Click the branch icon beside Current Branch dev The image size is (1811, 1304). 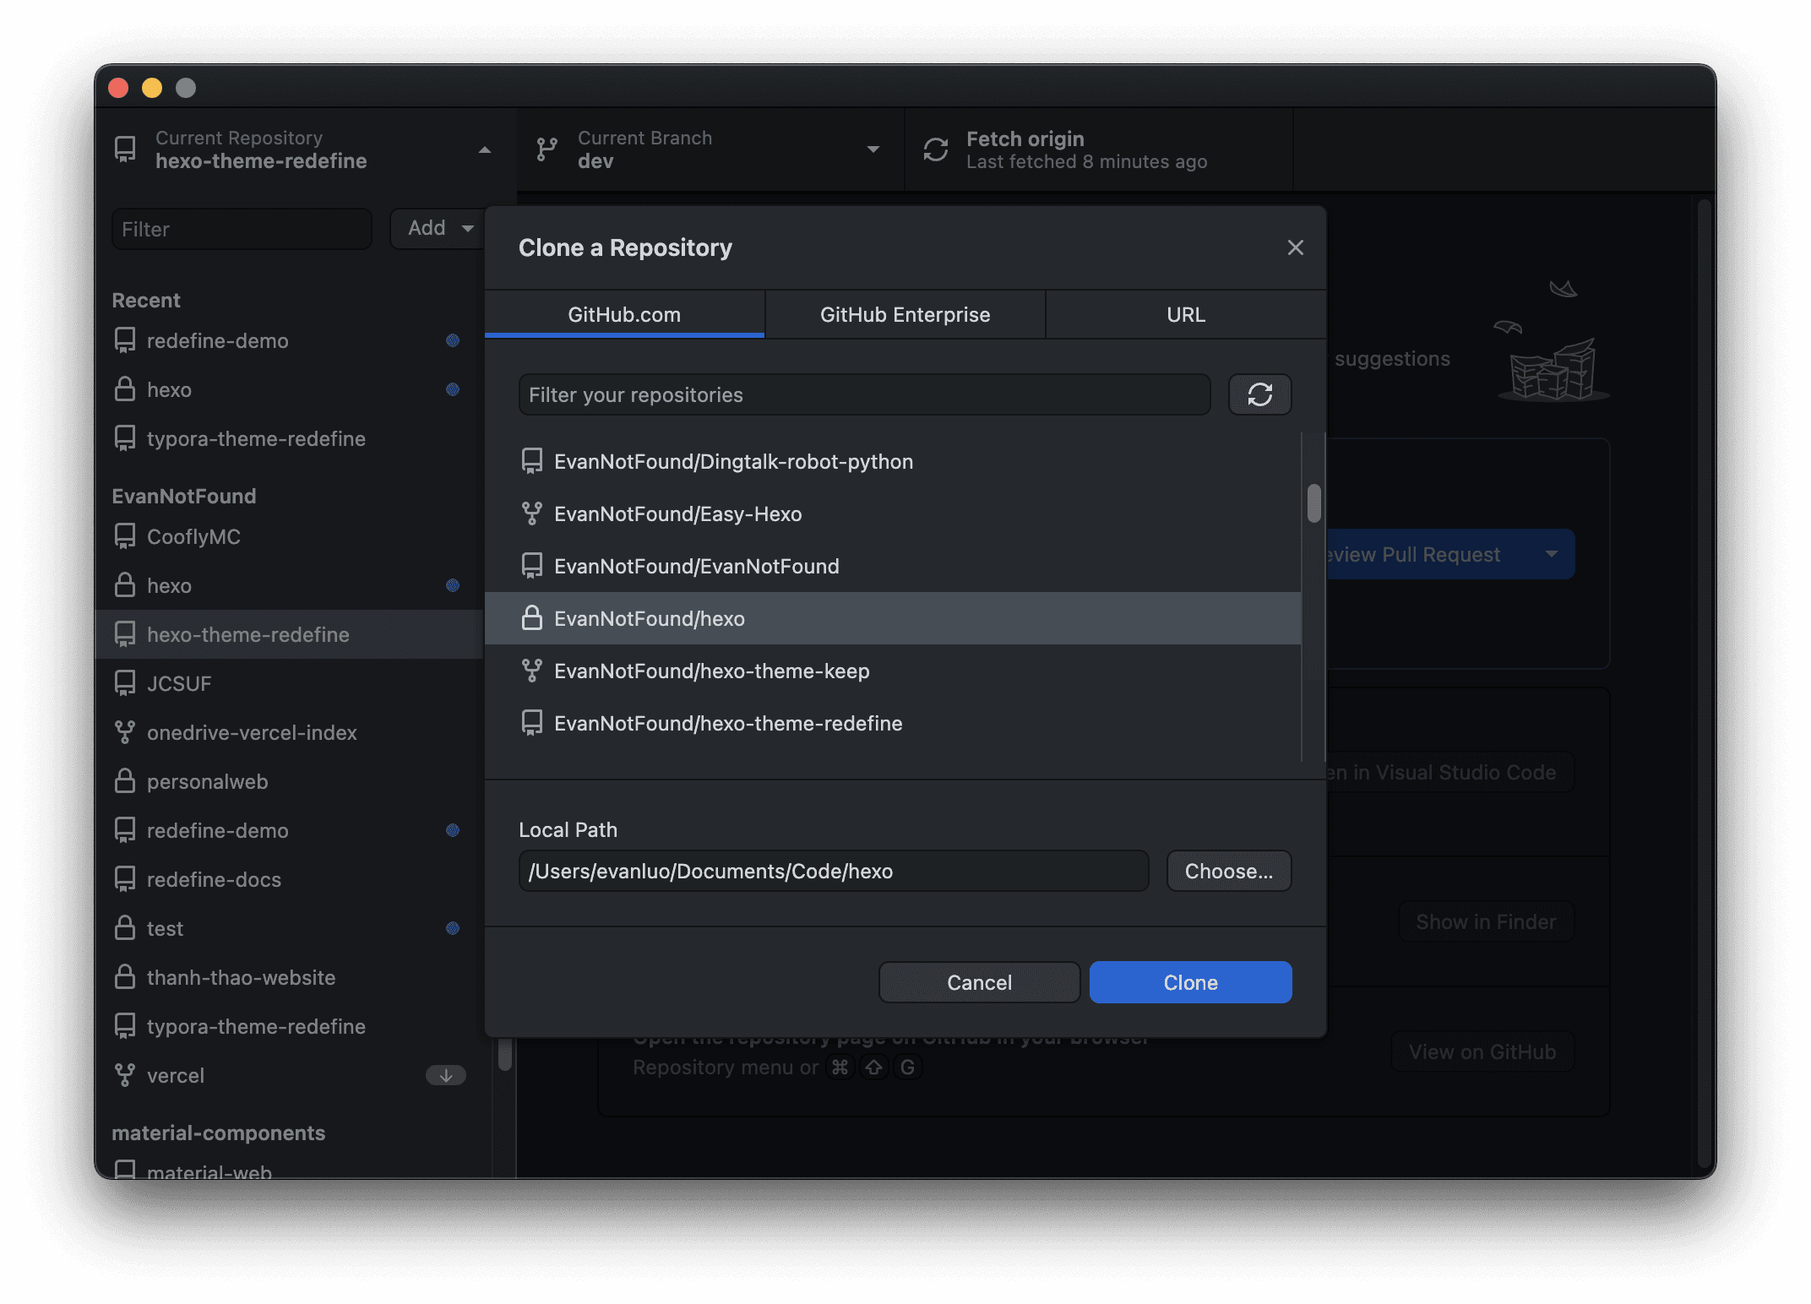click(x=547, y=149)
